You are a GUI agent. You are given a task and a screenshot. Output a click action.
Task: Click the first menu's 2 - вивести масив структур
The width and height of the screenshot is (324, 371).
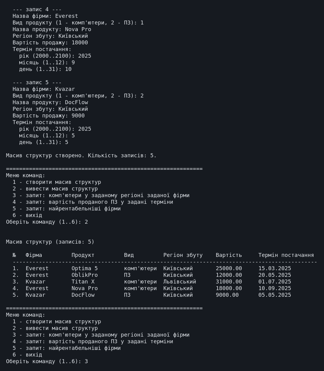(x=55, y=189)
